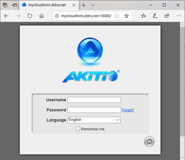Select the mycloudmini.ddns.net tab

pyautogui.click(x=47, y=5)
